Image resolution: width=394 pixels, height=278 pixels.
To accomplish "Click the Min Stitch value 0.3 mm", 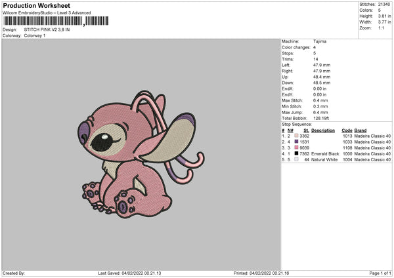I will pos(320,106).
